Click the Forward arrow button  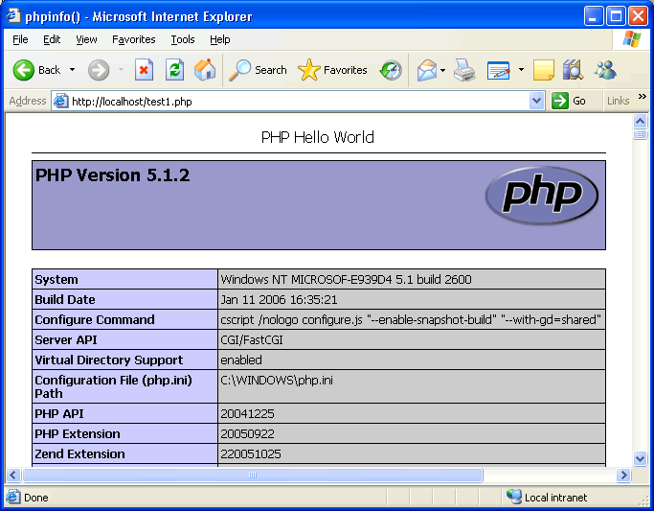click(x=99, y=70)
